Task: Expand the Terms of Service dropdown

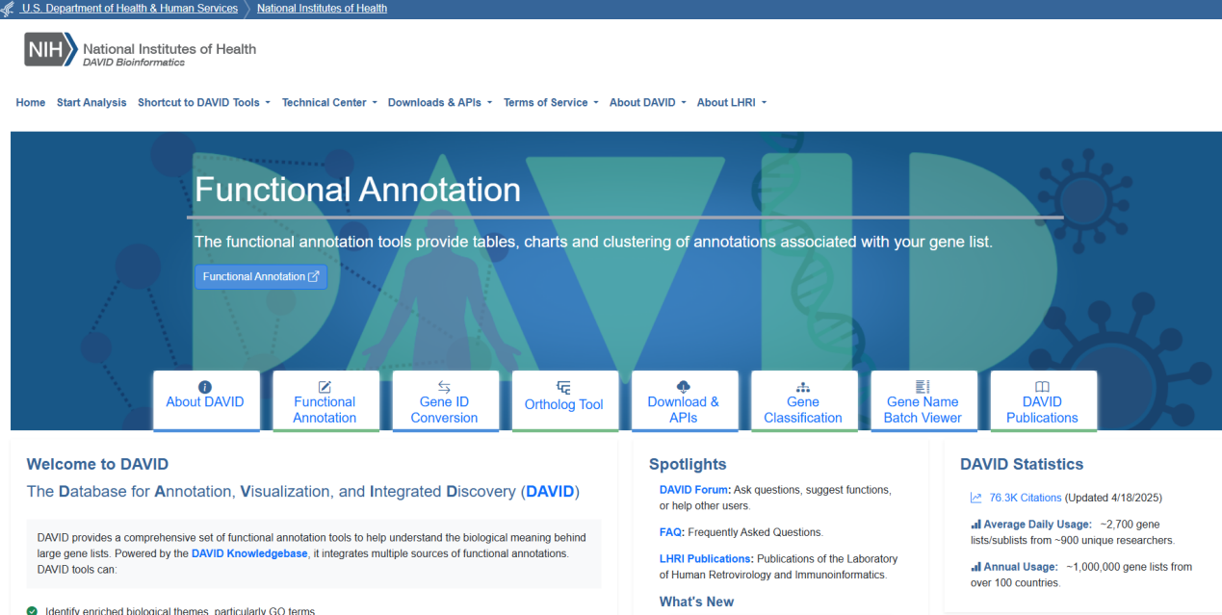Action: tap(551, 103)
